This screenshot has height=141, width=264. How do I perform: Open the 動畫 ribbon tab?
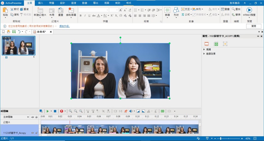click(x=85, y=3)
